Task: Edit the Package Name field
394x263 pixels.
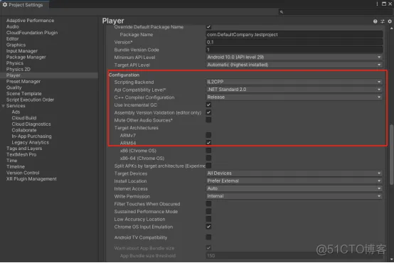Action: [x=294, y=35]
